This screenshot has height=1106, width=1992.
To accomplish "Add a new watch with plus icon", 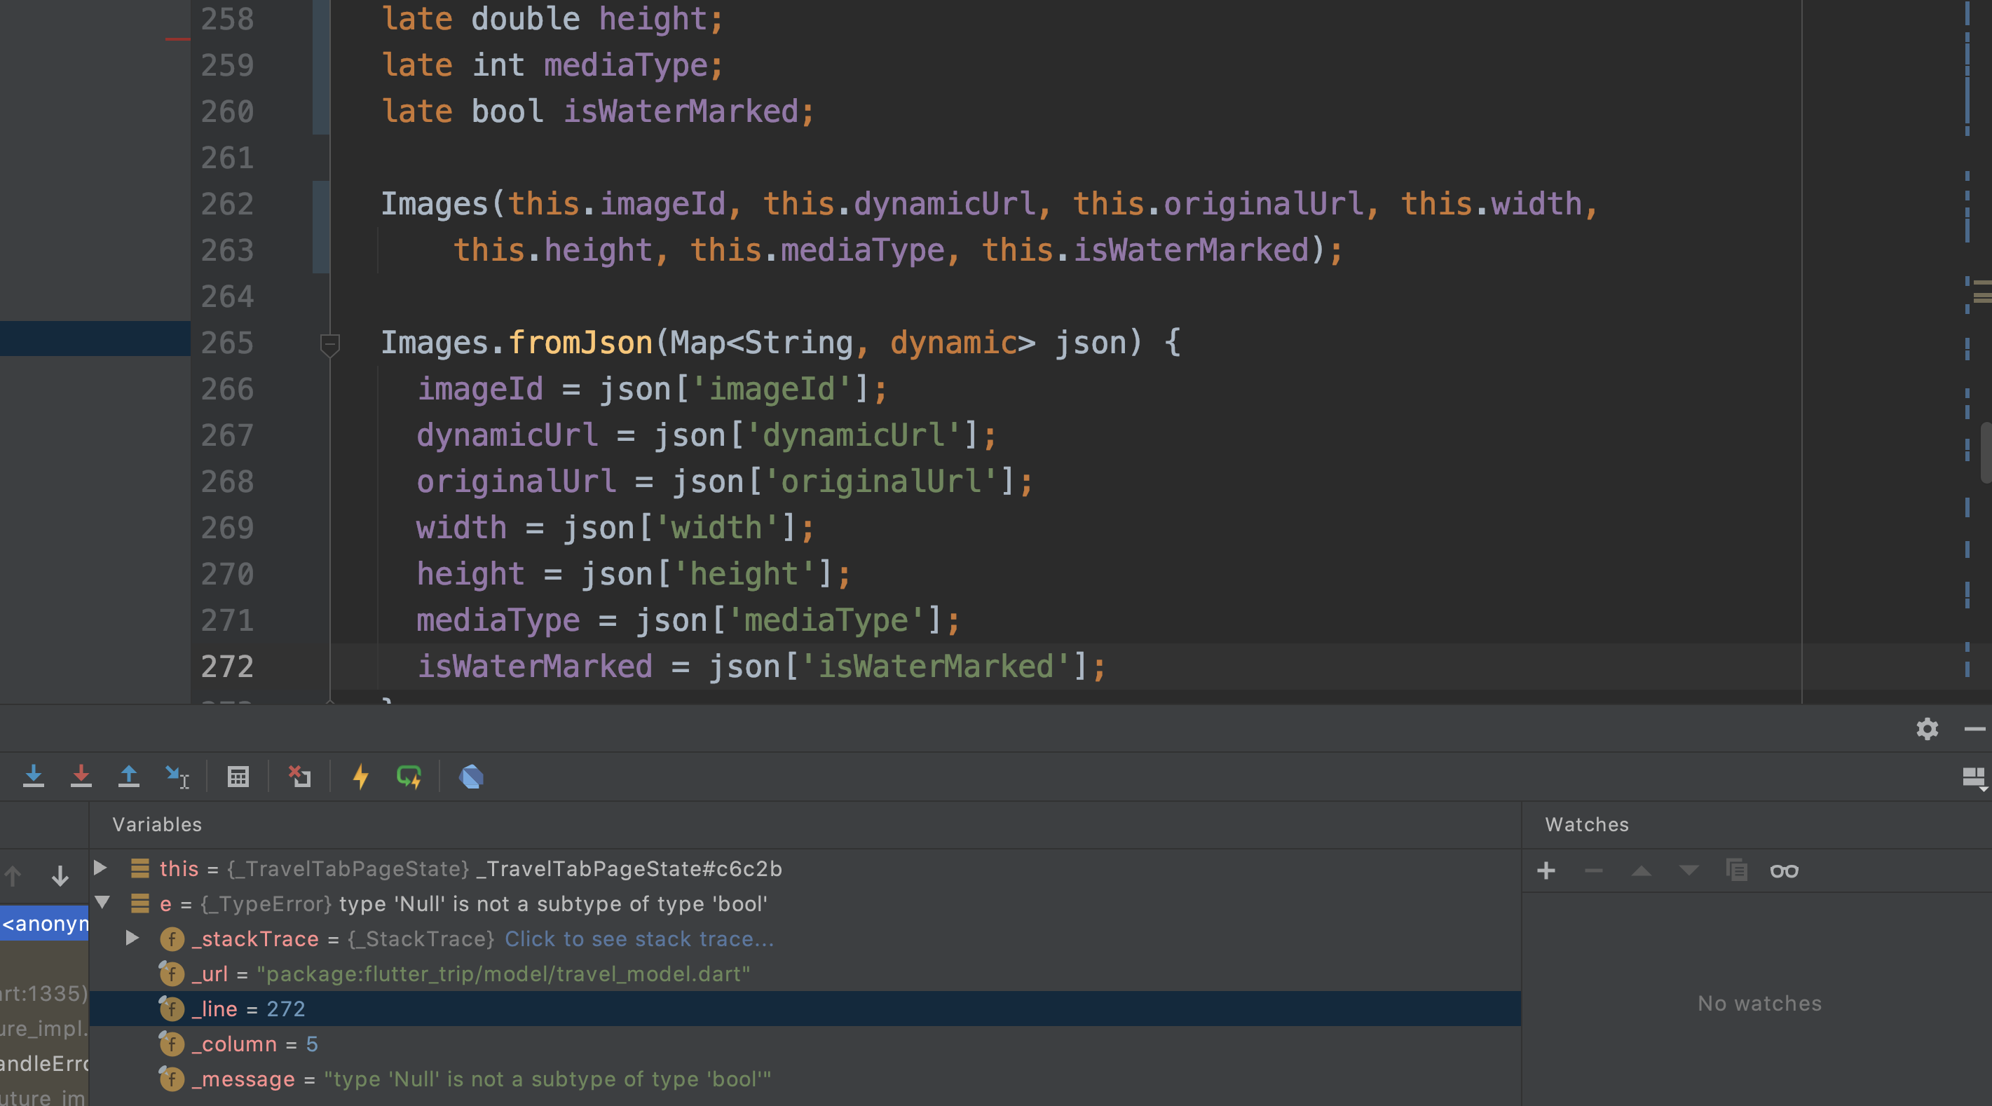I will (x=1546, y=871).
